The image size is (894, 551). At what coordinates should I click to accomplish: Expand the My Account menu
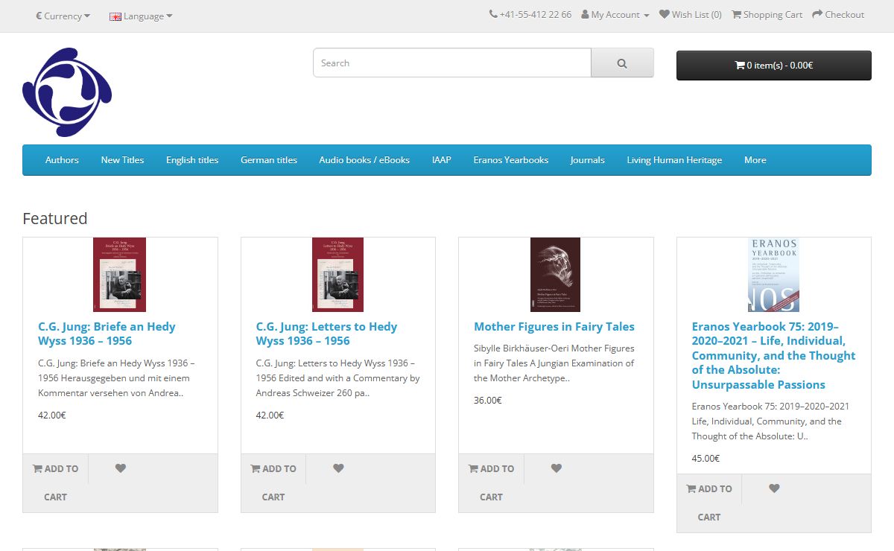tap(615, 14)
